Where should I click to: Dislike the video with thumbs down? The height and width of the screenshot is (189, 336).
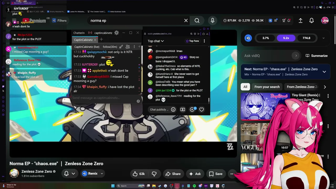pos(154,174)
